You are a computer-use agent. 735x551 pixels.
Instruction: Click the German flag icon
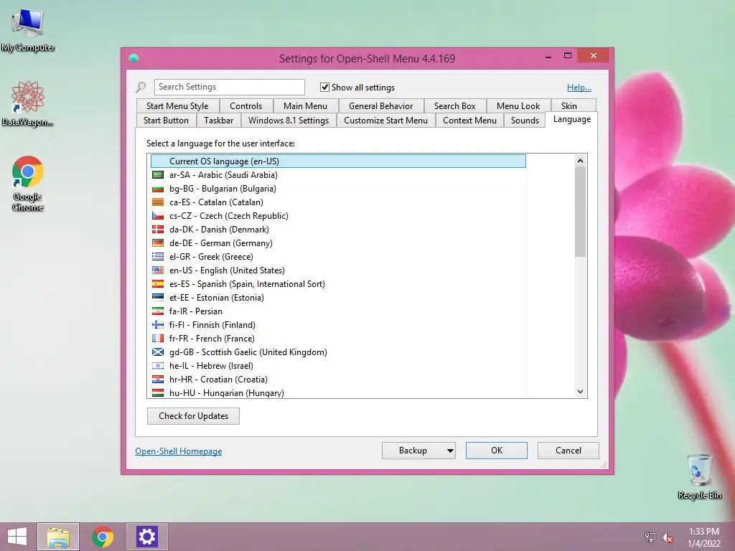click(x=158, y=242)
